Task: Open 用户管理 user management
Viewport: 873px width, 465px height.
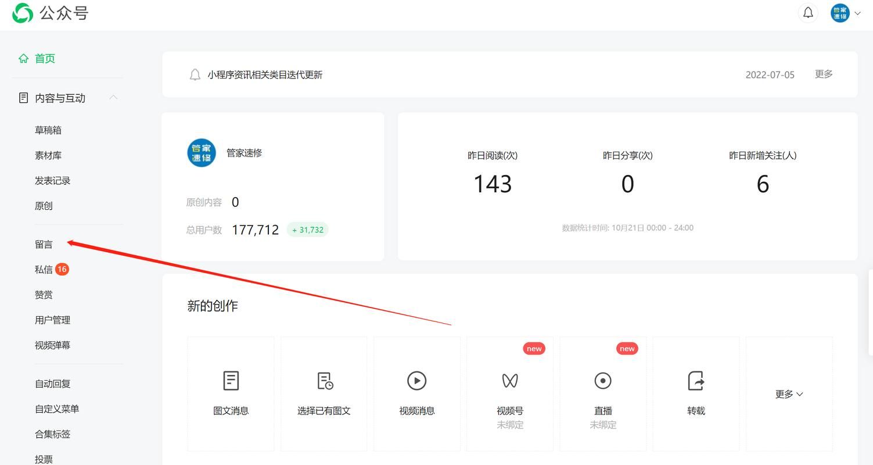Action: [x=52, y=320]
